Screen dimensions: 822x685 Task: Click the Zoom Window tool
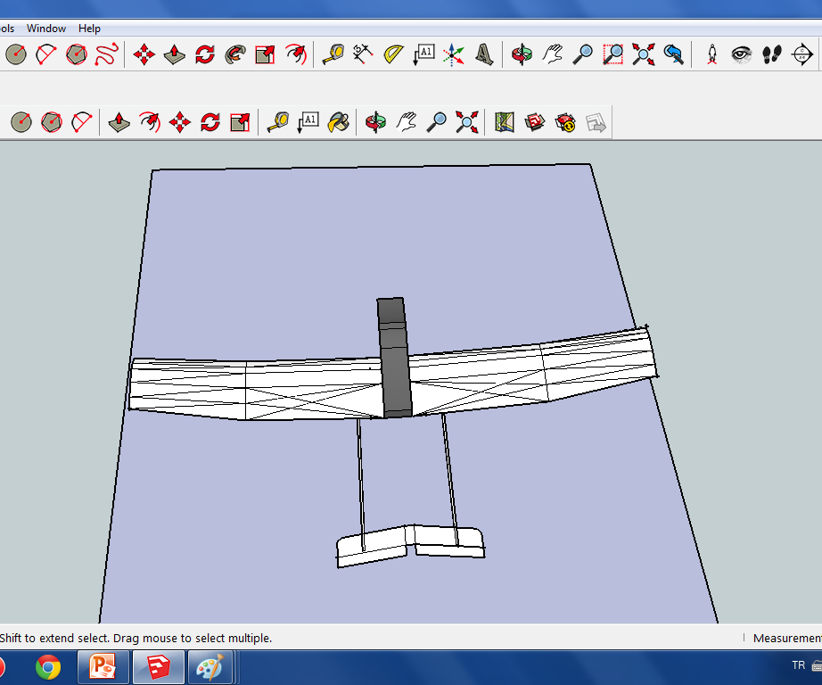pos(612,54)
